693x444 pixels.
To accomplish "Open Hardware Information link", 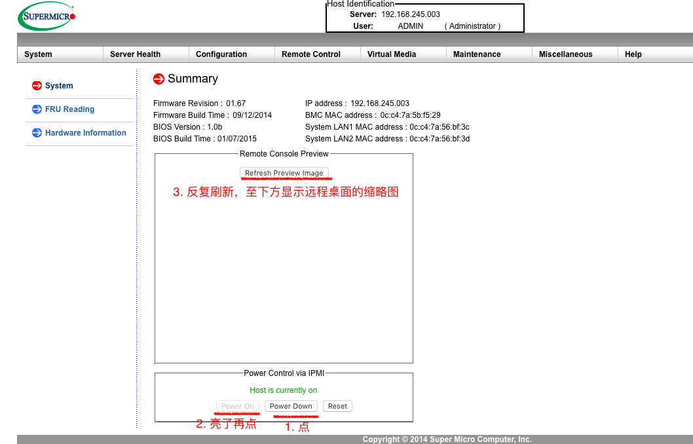I will point(85,133).
